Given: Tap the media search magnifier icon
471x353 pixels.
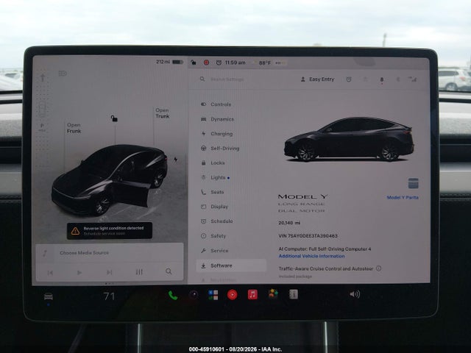Looking at the screenshot, I should 169,271.
